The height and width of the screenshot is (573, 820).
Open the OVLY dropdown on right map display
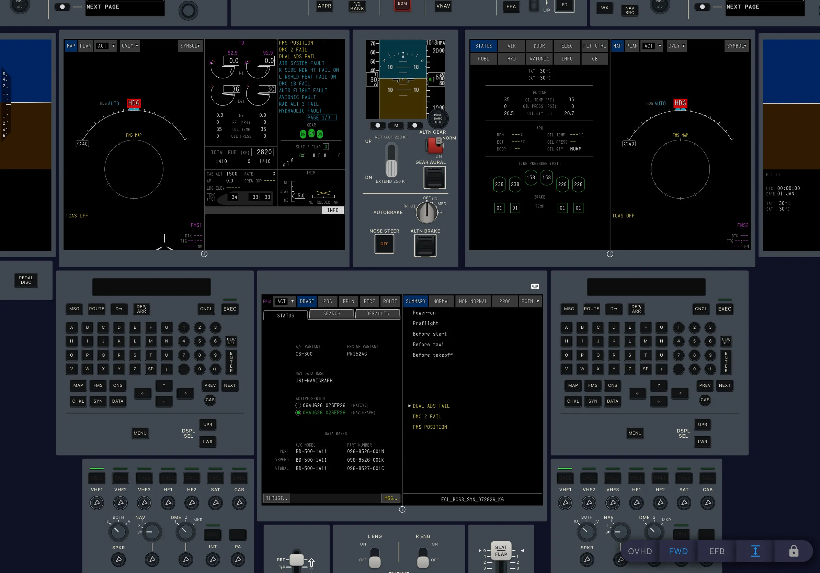tap(676, 46)
